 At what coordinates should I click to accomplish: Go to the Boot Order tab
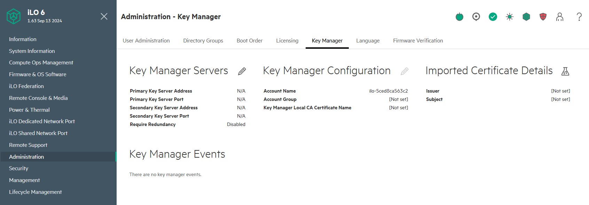[250, 41]
